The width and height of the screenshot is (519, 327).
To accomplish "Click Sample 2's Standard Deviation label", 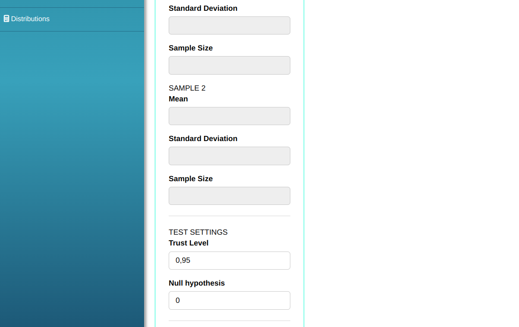I will click(203, 138).
